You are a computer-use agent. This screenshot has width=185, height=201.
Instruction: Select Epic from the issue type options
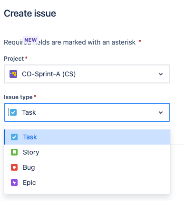coord(87,183)
